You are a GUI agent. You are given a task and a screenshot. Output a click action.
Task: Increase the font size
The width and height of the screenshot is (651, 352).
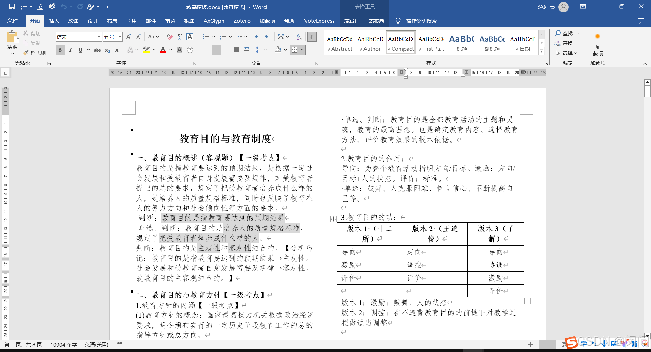[x=129, y=37]
